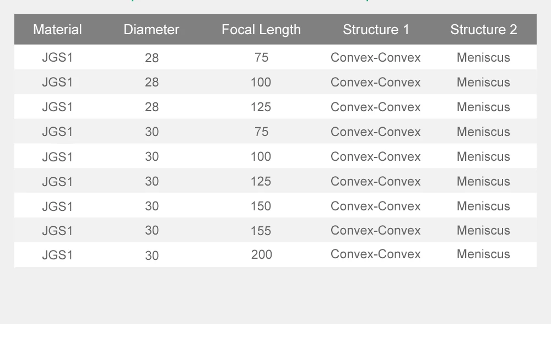Screen dimensions: 551x359
Task: Select JGS1 in the focal length 150 row
Action: 57,206
